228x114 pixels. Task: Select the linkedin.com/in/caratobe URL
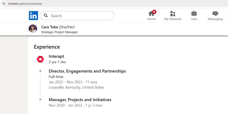pyautogui.click(x=25, y=3)
